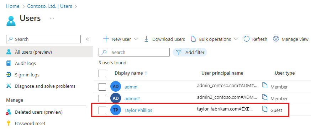Focus the sidebar Search field
The image size is (311, 129).
43,39
